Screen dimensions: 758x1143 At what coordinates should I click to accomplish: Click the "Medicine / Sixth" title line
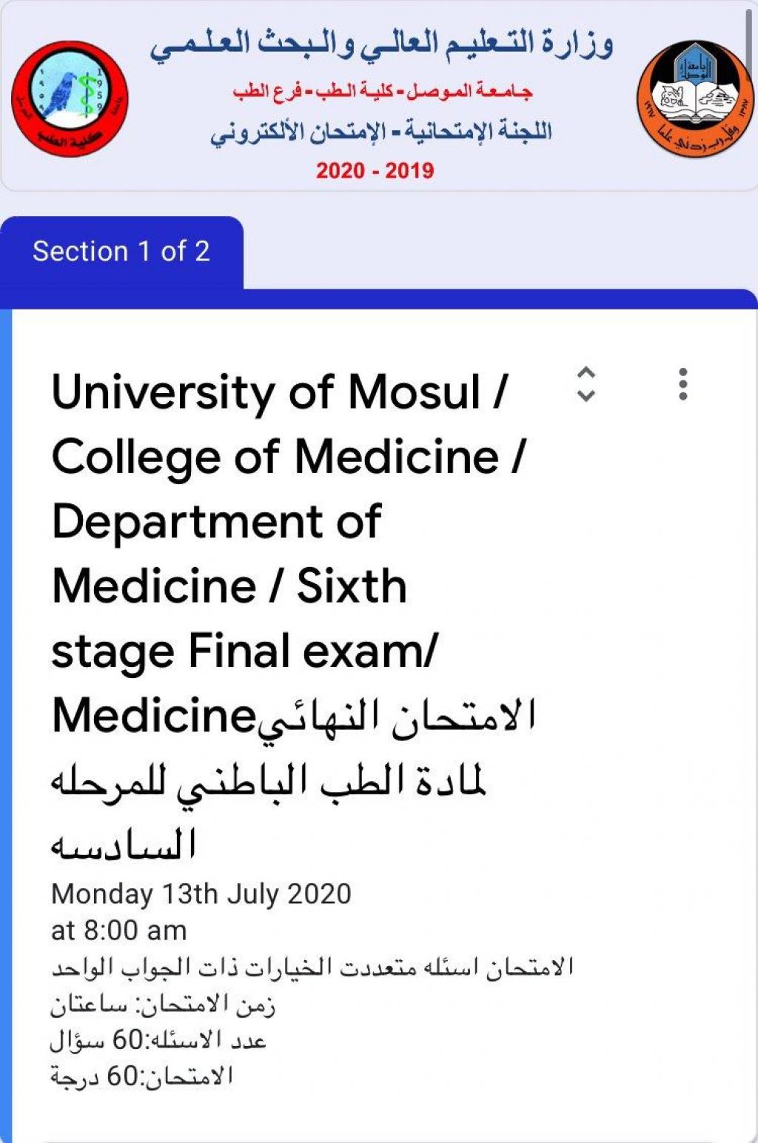click(x=229, y=586)
